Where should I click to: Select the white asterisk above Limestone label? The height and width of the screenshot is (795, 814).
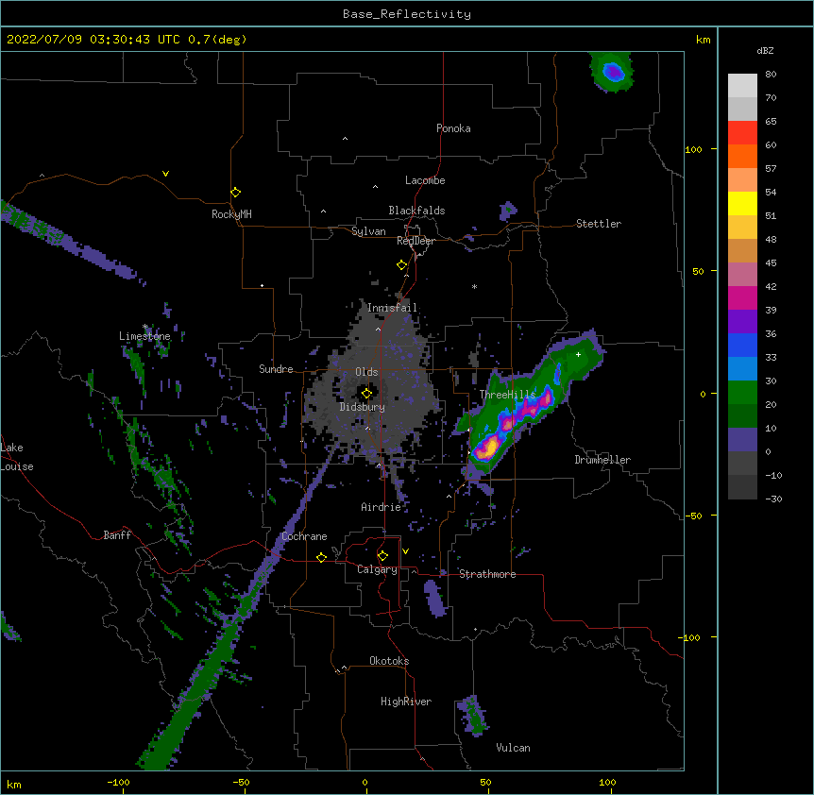click(145, 327)
